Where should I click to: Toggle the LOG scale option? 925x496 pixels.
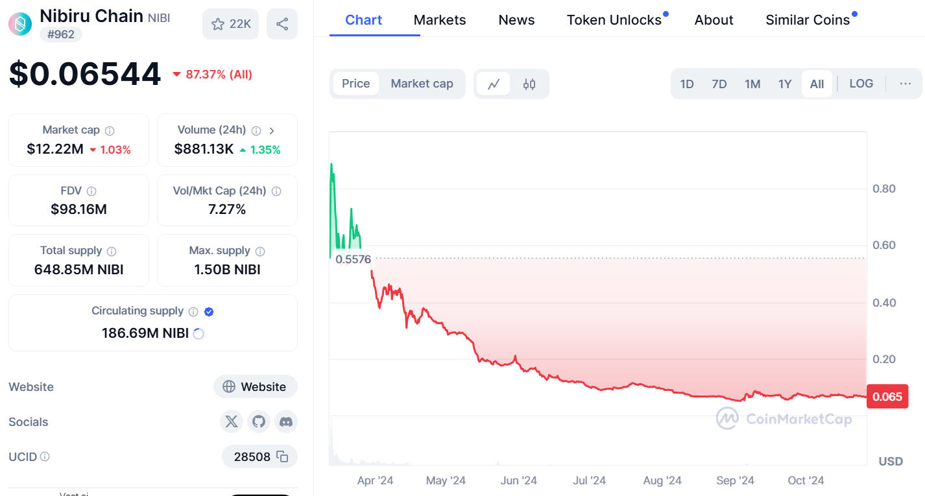861,84
